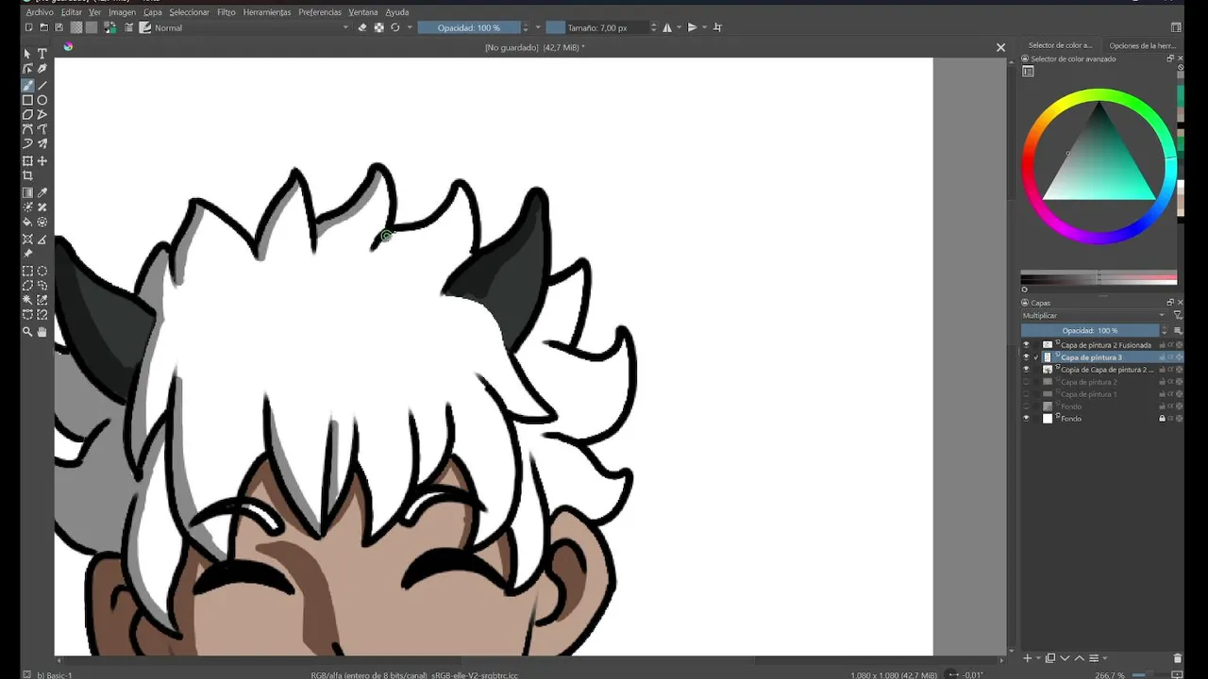
Task: Switch to Opciones de la herramienta tab
Action: tap(1142, 45)
